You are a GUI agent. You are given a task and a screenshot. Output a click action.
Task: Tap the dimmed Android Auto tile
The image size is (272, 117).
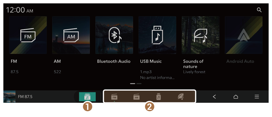(244, 35)
